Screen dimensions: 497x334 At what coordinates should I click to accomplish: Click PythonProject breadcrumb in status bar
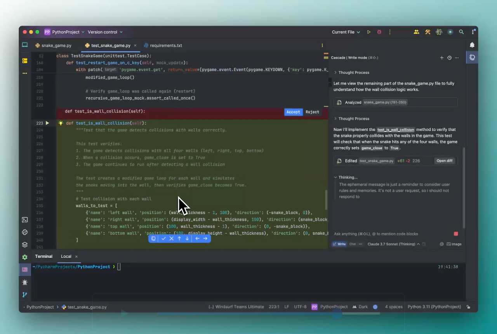pos(40,307)
